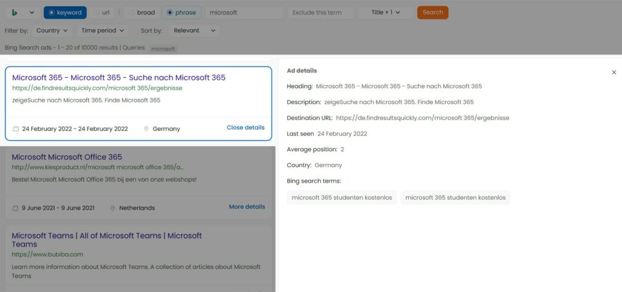The width and height of the screenshot is (622, 292).
Task: Select the Last seen date 24 February 2022
Action: (342, 134)
